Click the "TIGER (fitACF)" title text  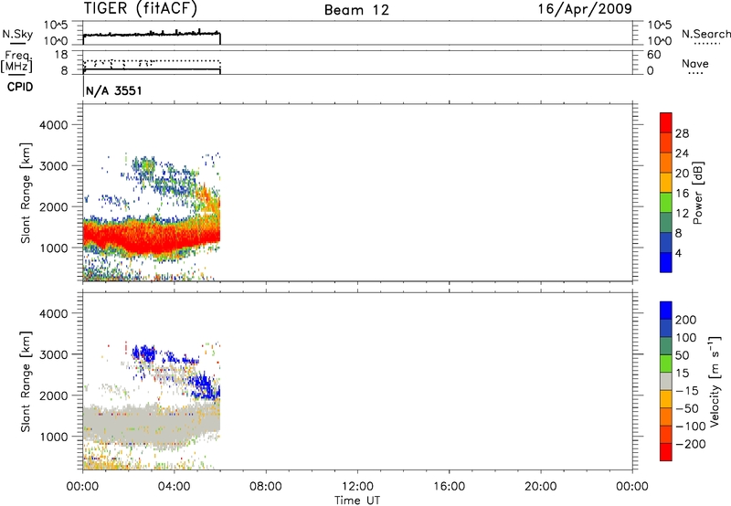[141, 8]
